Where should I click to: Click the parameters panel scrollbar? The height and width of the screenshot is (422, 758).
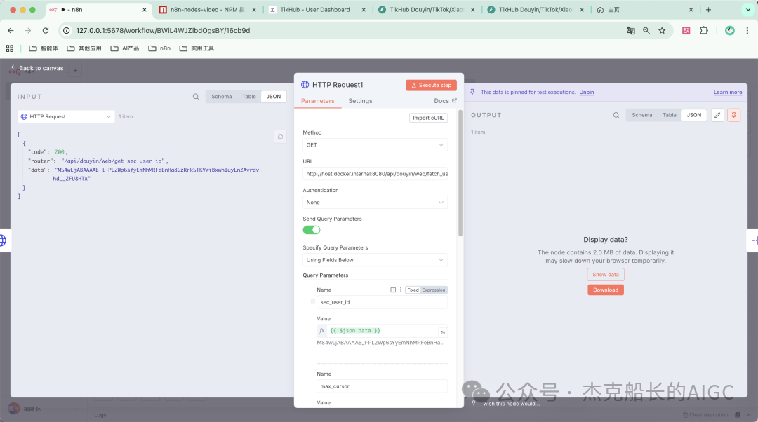pos(460,174)
